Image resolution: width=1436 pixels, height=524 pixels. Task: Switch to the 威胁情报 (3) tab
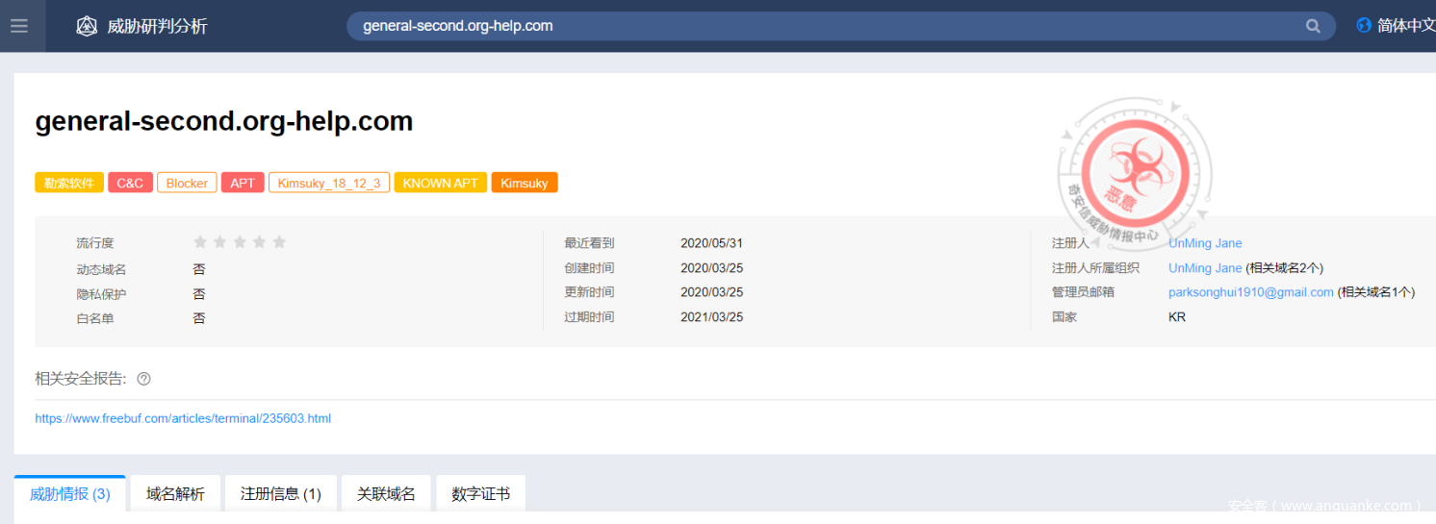click(x=70, y=494)
